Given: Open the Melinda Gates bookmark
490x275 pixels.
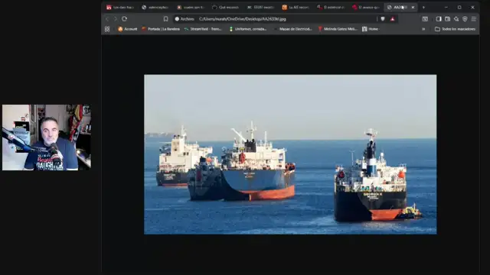Looking at the screenshot, I should (338, 29).
